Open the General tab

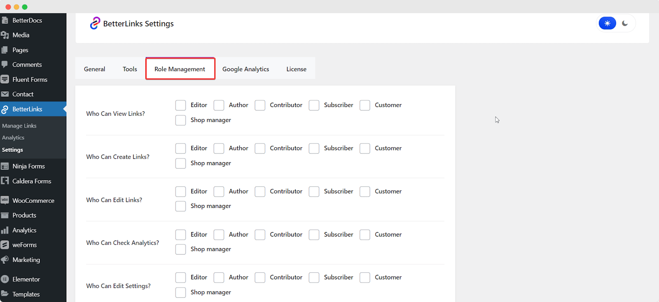pos(94,69)
